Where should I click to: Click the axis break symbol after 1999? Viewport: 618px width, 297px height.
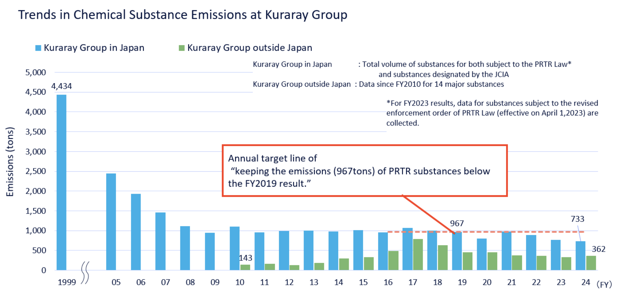point(85,273)
